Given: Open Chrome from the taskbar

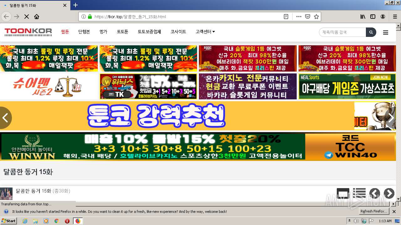Looking at the screenshot, I should point(56,221).
